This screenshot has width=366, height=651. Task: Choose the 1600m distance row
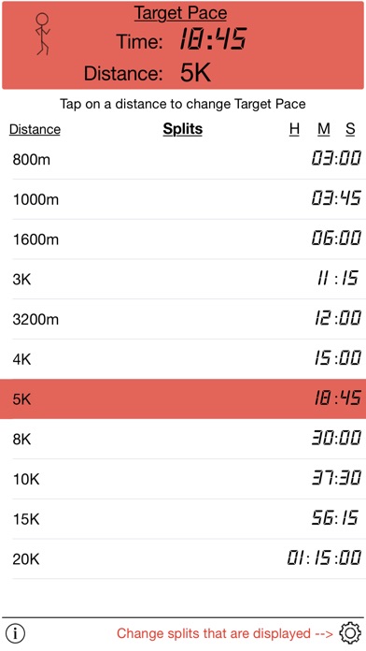183,239
